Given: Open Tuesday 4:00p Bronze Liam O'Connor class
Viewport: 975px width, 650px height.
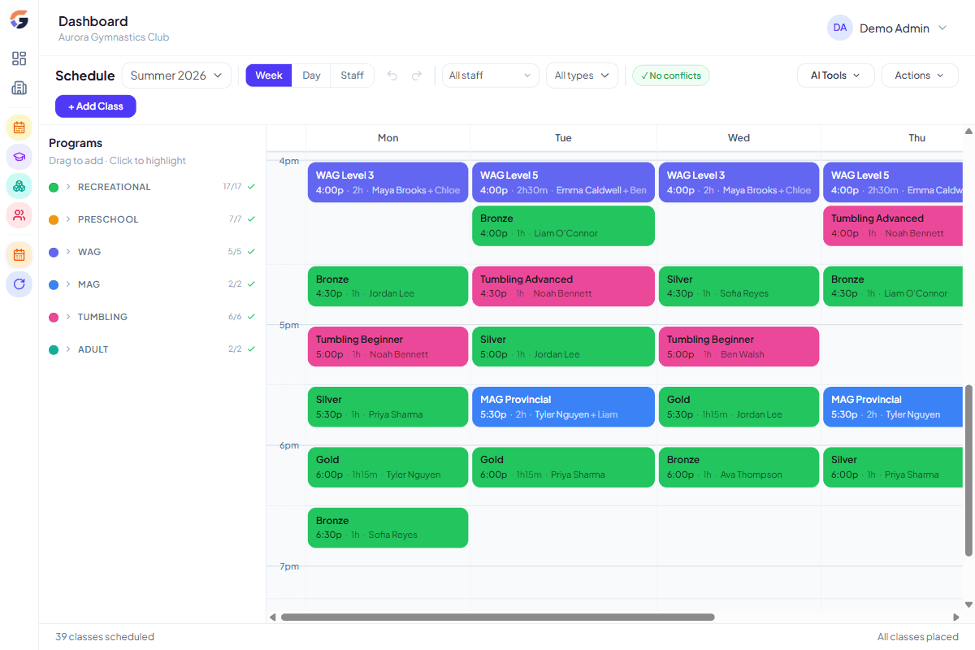Looking at the screenshot, I should coord(563,226).
